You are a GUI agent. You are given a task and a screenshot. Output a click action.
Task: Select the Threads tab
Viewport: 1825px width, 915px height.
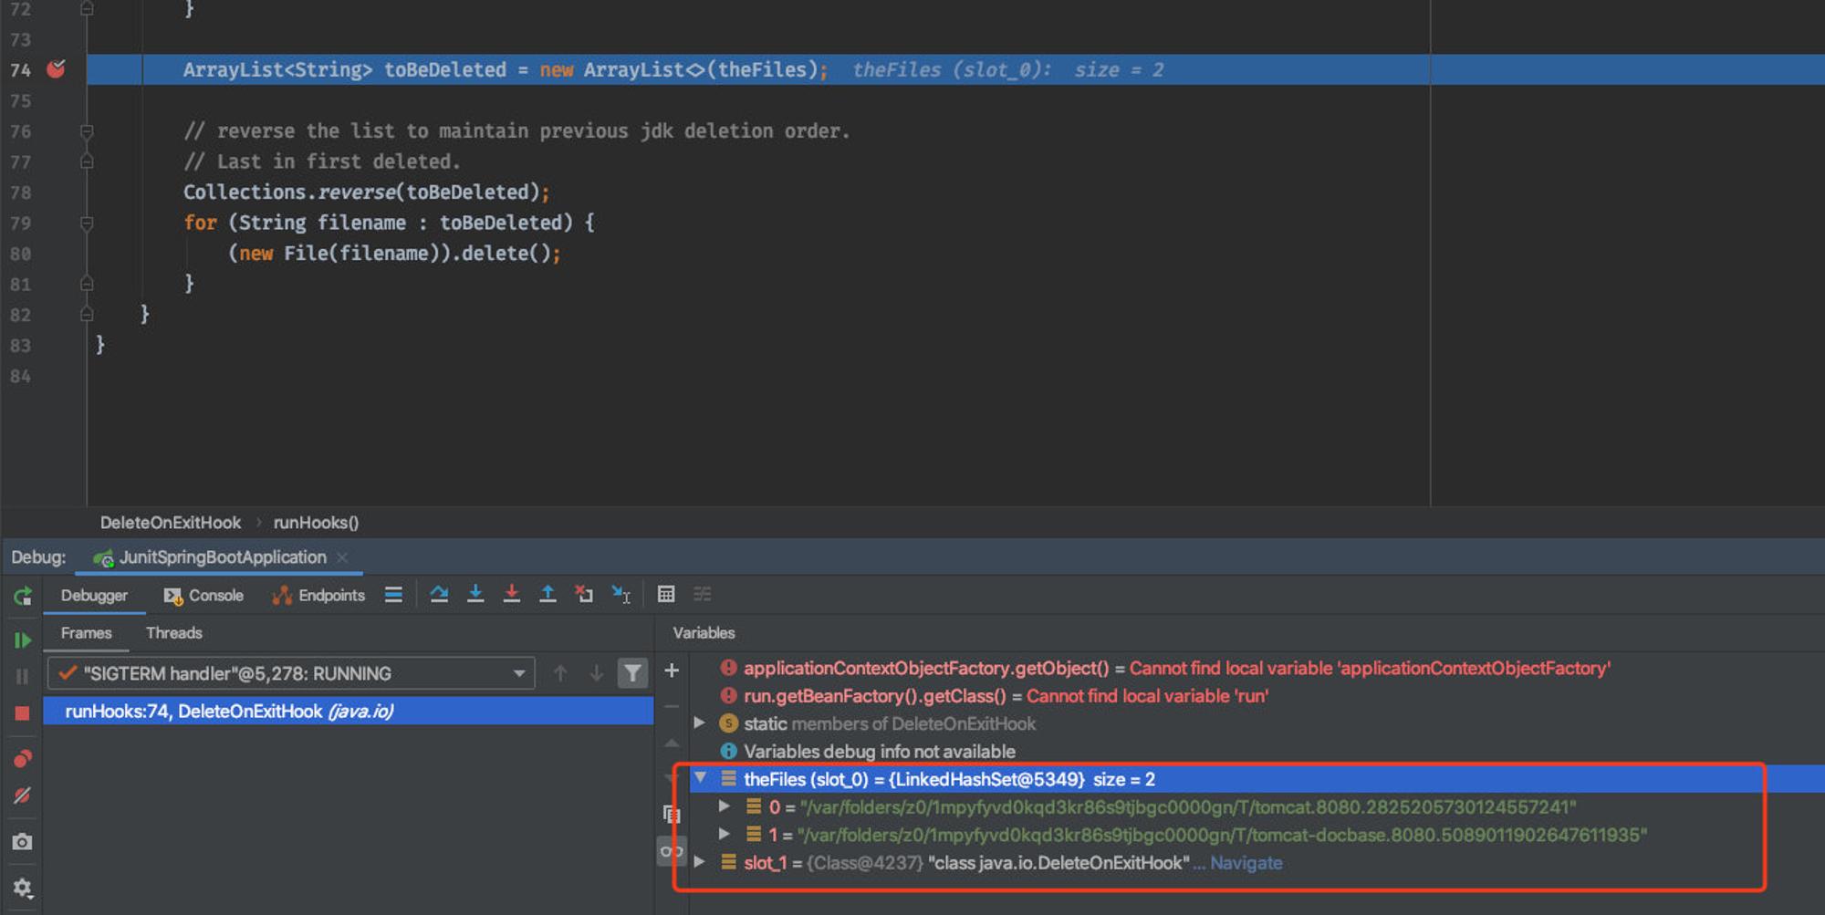tap(173, 633)
